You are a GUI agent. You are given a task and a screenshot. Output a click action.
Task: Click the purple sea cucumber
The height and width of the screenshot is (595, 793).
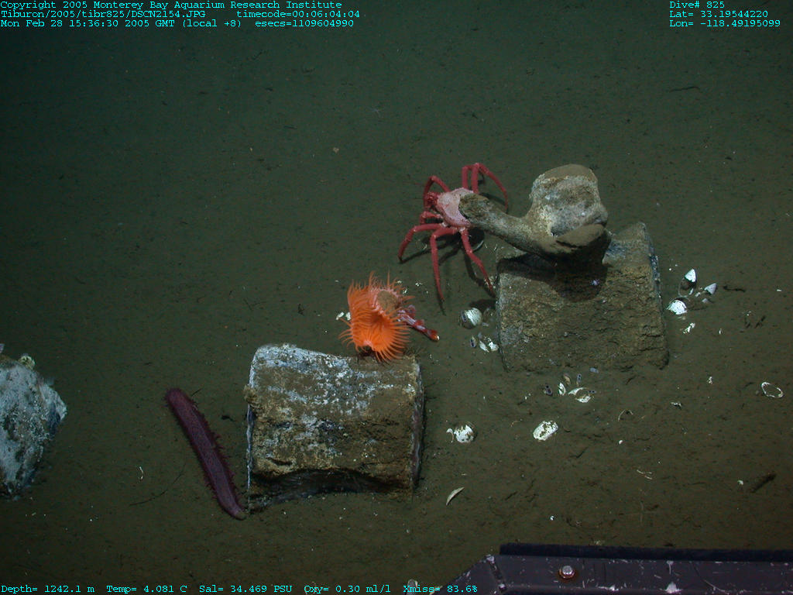pos(204,451)
